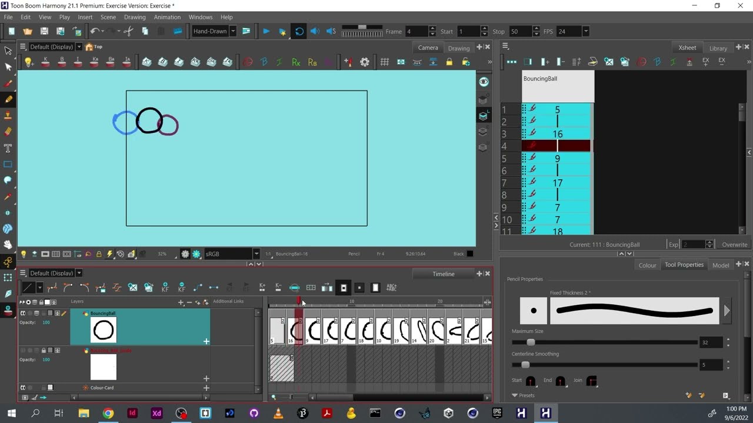Click the delete layer minus button in Timeline
Viewport: 753px width, 423px height.
pos(189,302)
